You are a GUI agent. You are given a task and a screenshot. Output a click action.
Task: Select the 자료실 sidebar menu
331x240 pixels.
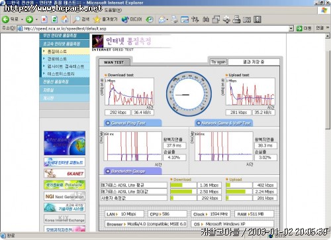click(64, 90)
